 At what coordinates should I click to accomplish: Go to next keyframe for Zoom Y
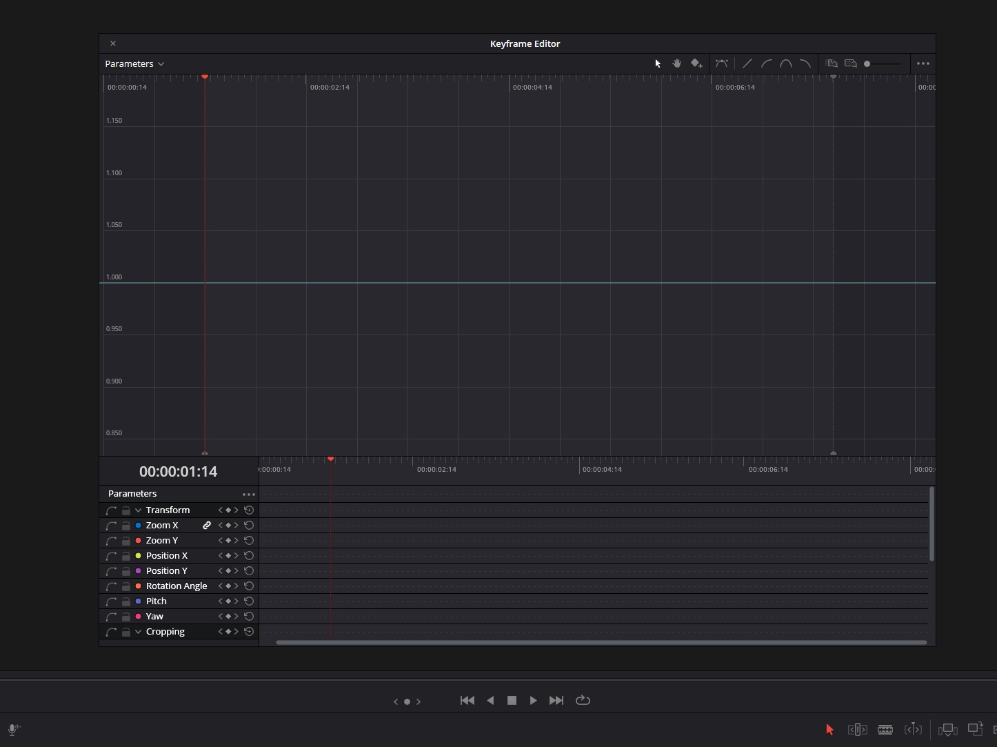pos(236,541)
